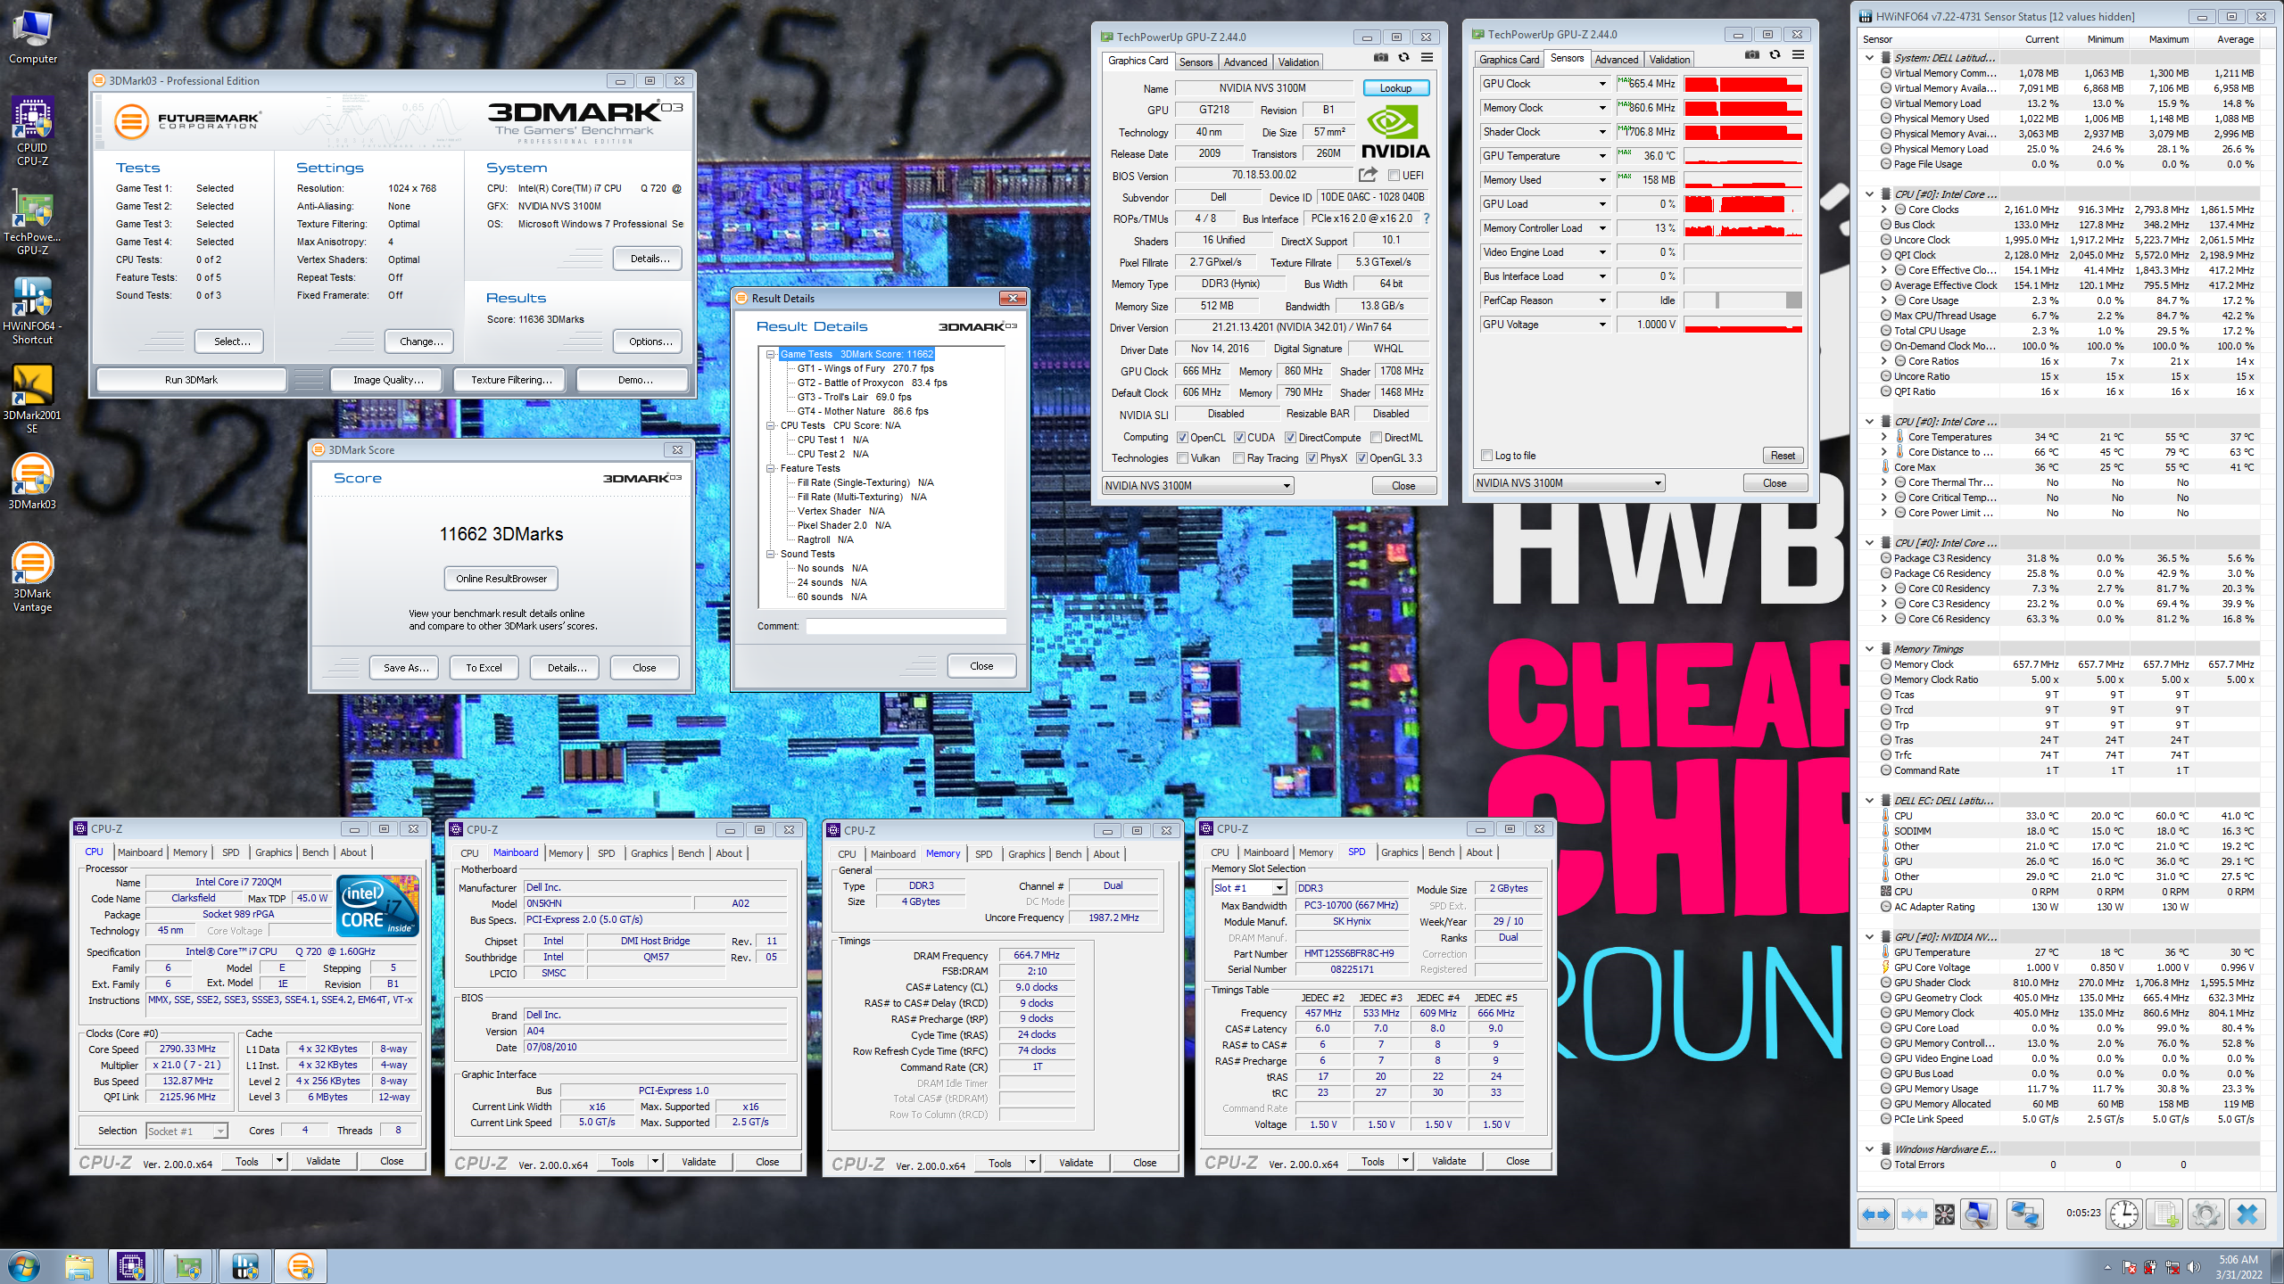This screenshot has height=1284, width=2284.
Task: Click BIOS share/export icon in GPU-Z
Action: point(1368,175)
